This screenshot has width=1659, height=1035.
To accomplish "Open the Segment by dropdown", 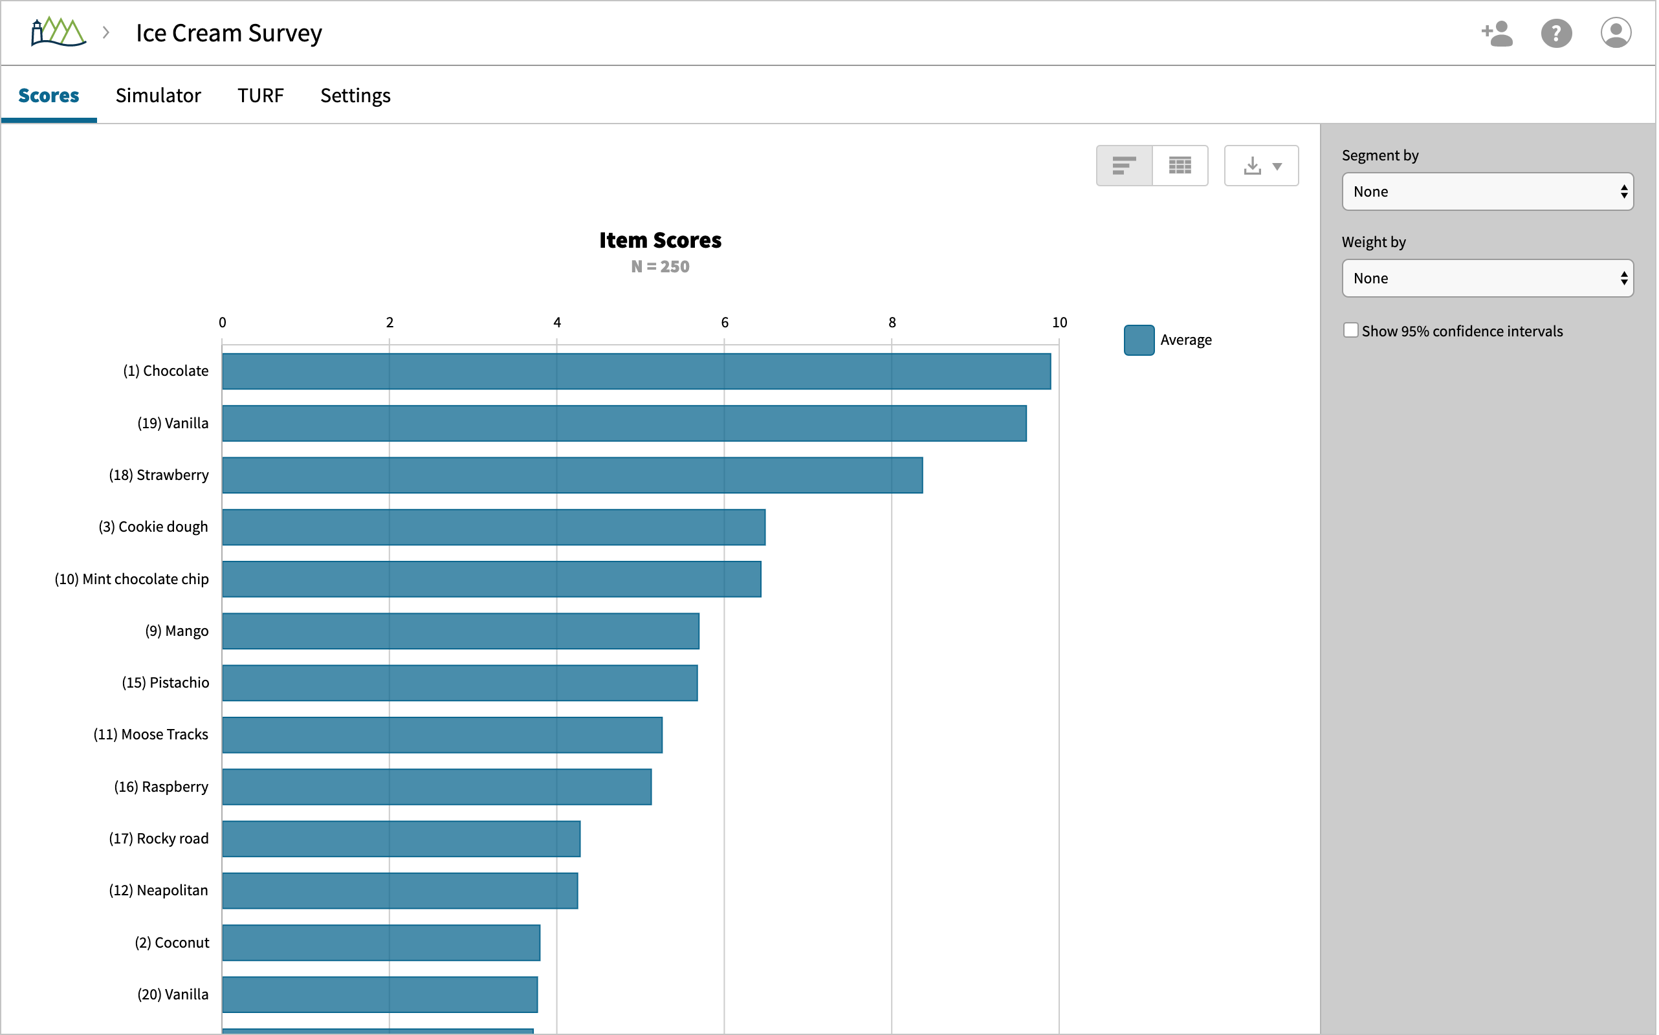I will click(1487, 191).
